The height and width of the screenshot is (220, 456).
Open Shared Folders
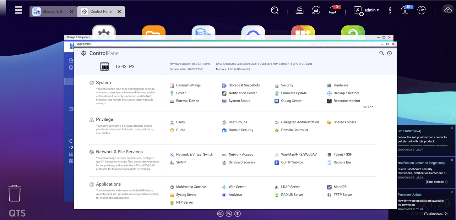[341, 122]
